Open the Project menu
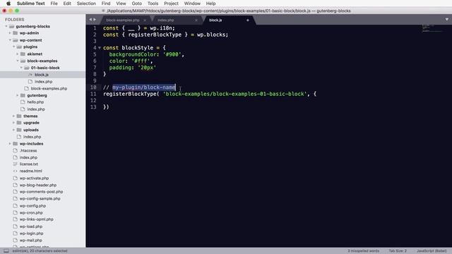Image resolution: width=452 pixels, height=254 pixels. click(x=171, y=4)
